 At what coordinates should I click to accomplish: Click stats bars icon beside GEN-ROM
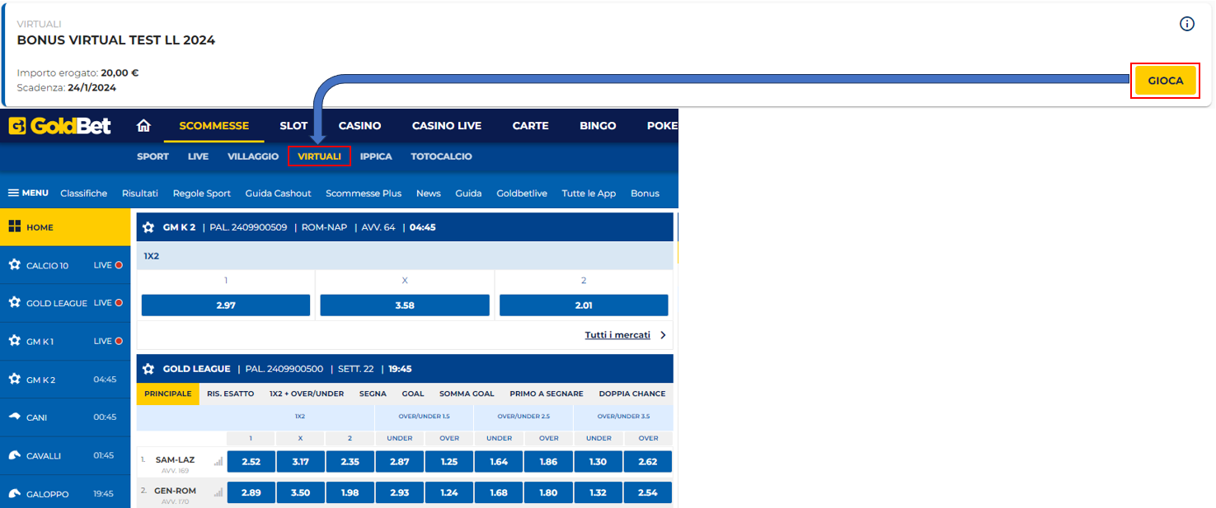[x=218, y=492]
